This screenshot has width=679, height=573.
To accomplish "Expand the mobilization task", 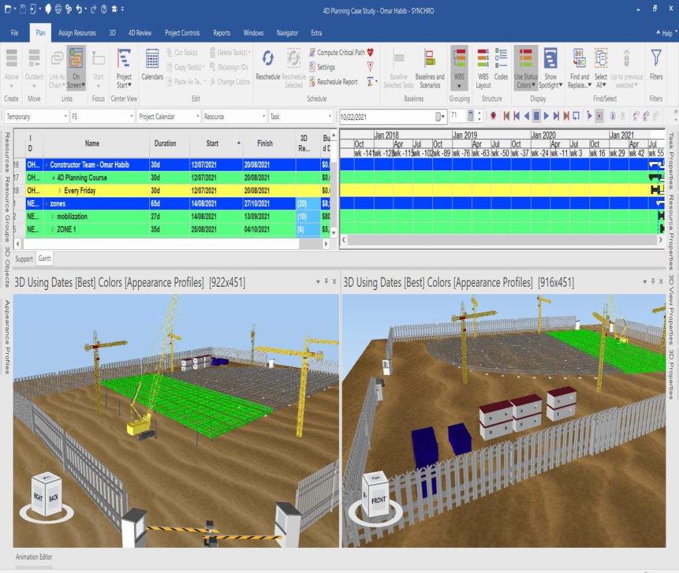I will point(53,216).
